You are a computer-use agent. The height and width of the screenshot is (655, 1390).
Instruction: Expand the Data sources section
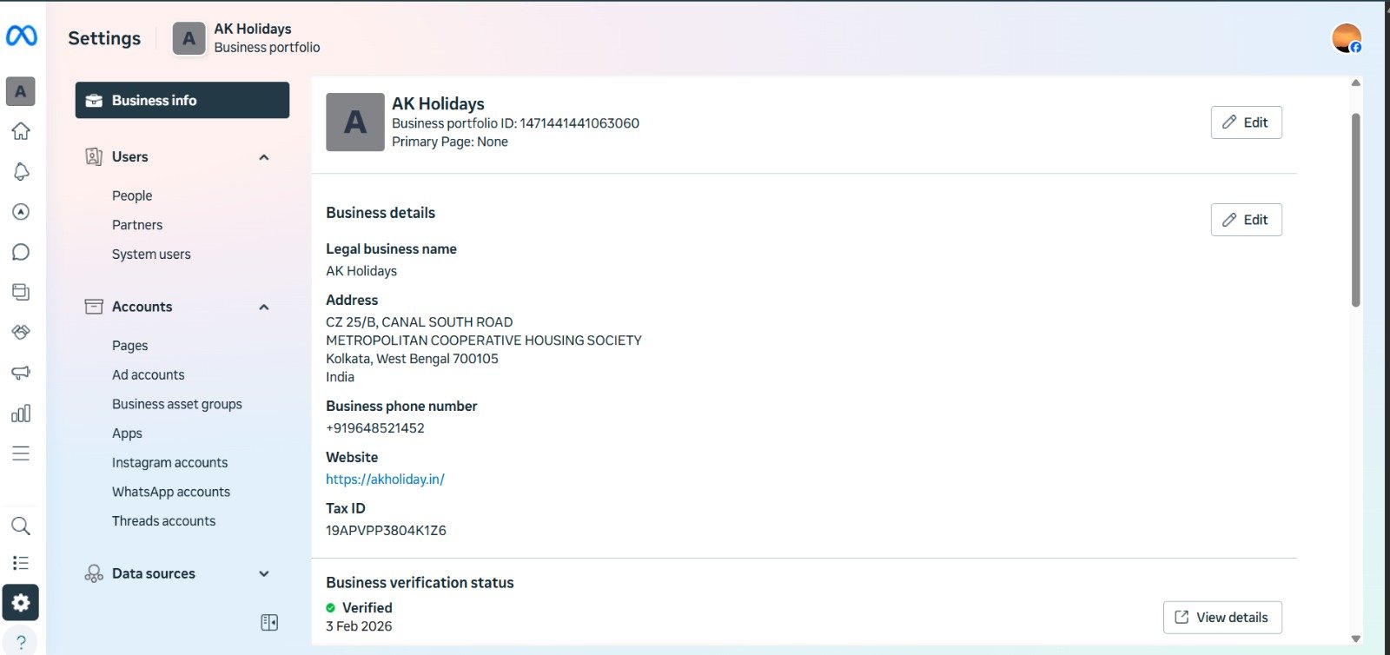pyautogui.click(x=264, y=573)
